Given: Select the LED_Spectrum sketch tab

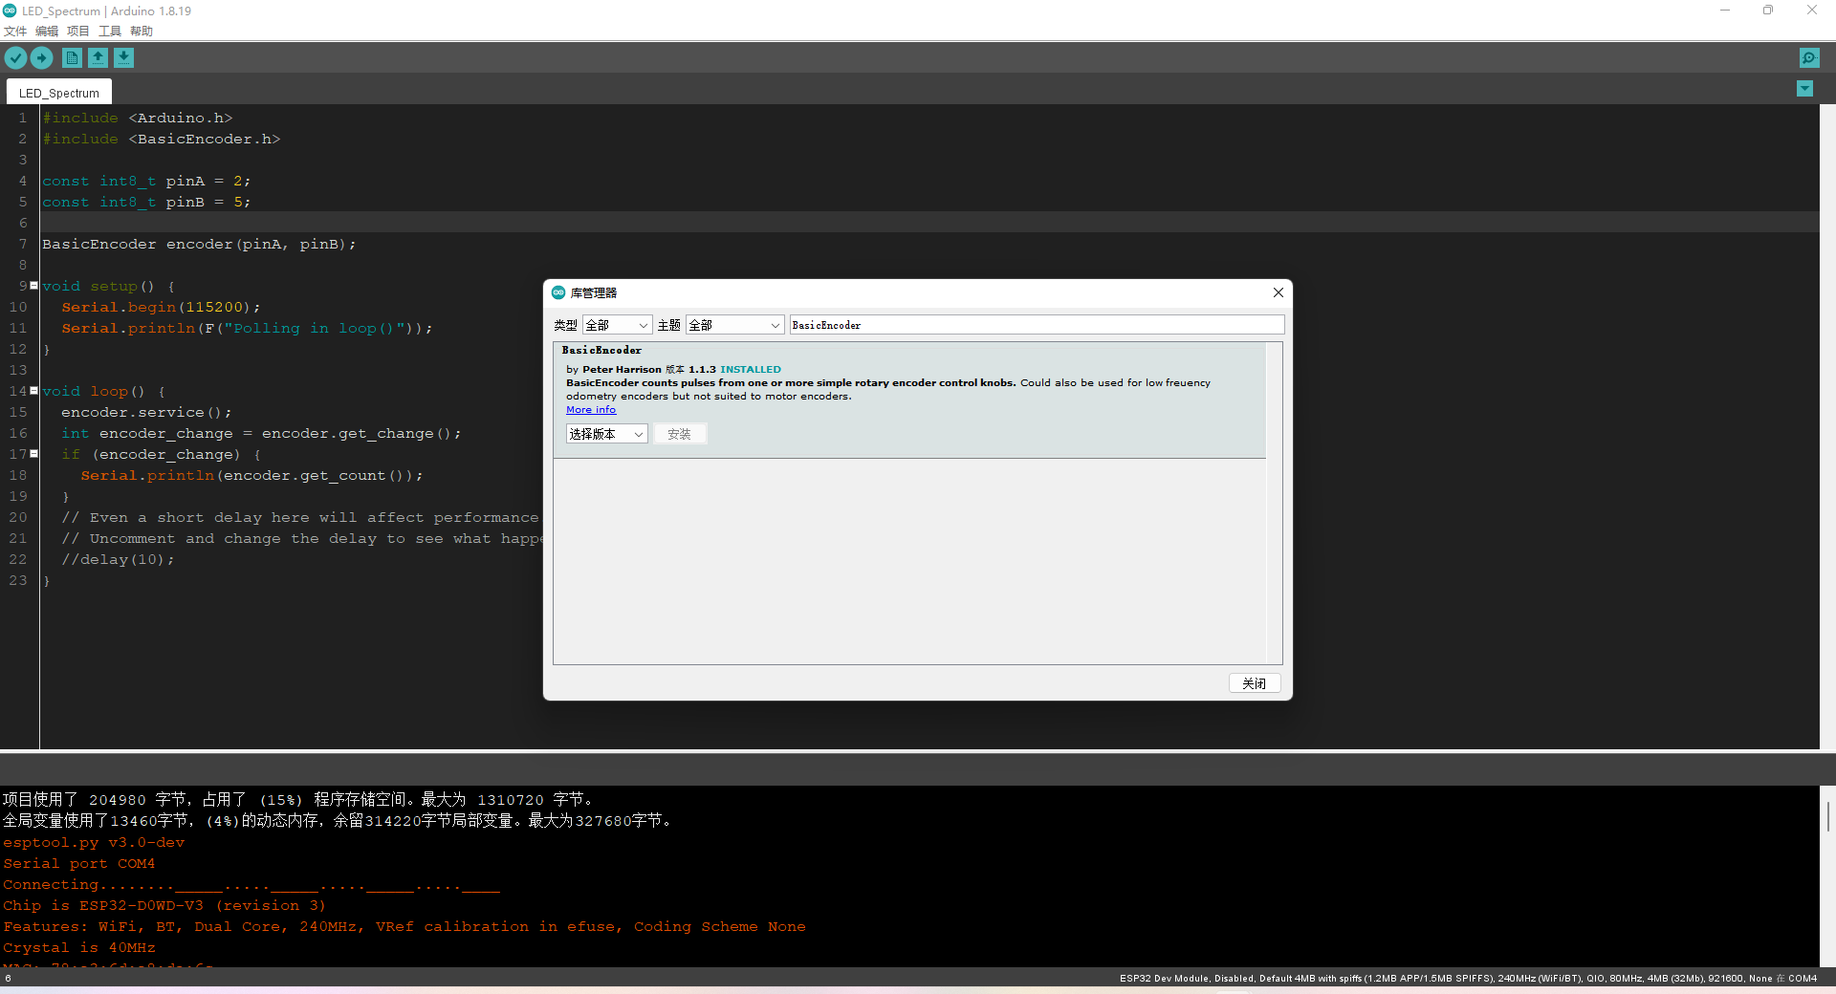Looking at the screenshot, I should (x=59, y=93).
